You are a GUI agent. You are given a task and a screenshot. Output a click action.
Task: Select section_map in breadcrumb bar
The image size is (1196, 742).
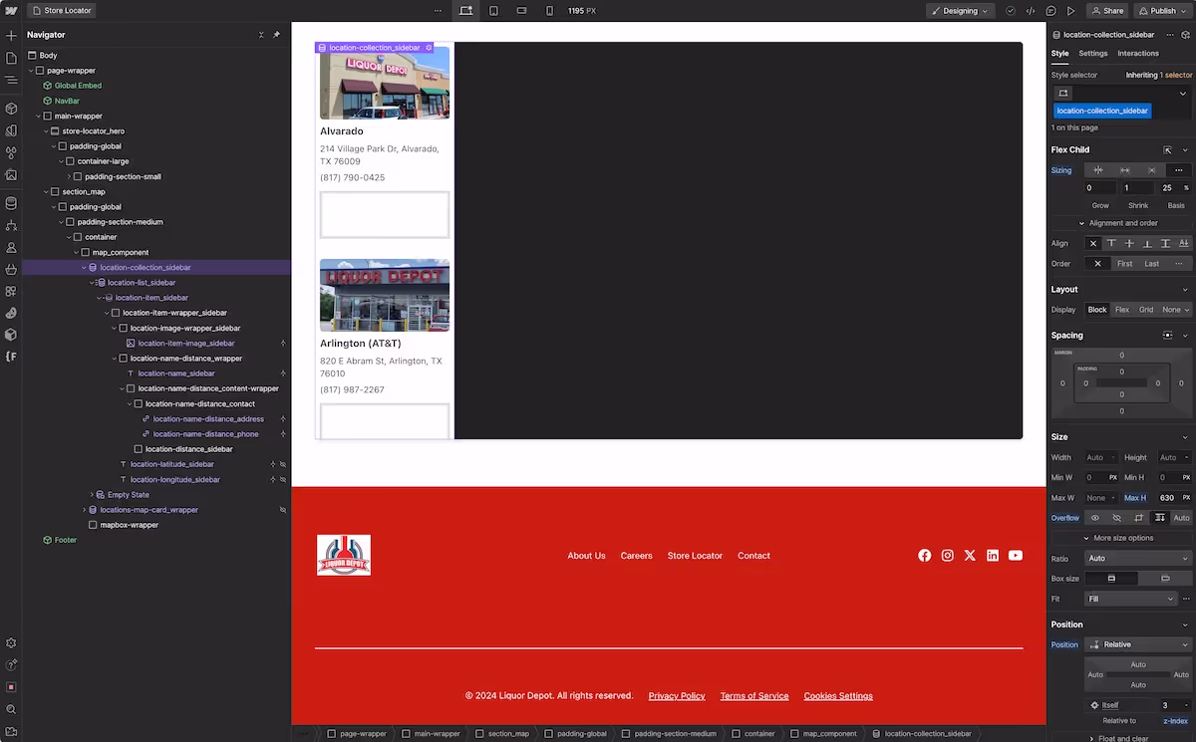[502, 734]
